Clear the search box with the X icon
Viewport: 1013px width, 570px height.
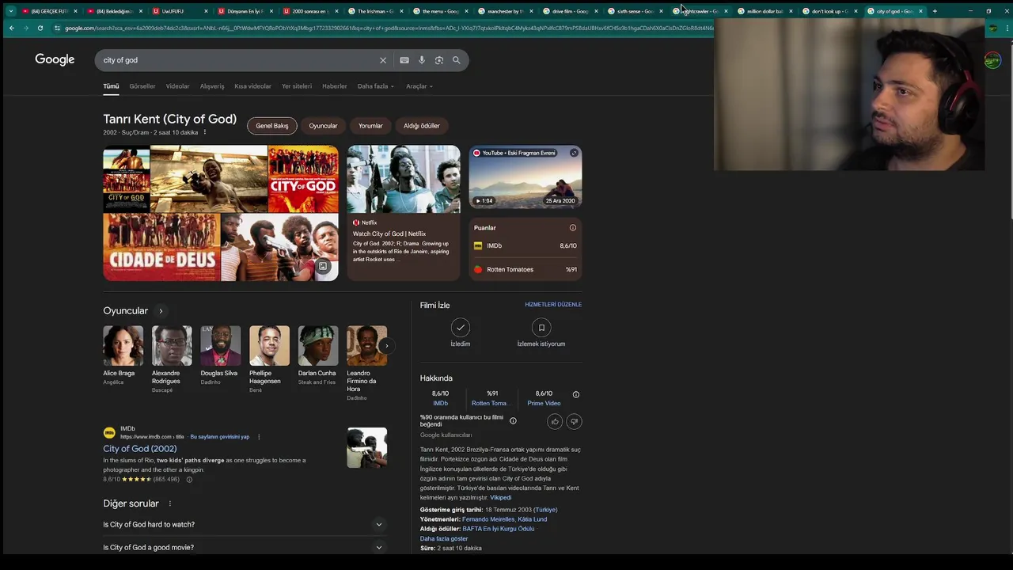coord(383,60)
